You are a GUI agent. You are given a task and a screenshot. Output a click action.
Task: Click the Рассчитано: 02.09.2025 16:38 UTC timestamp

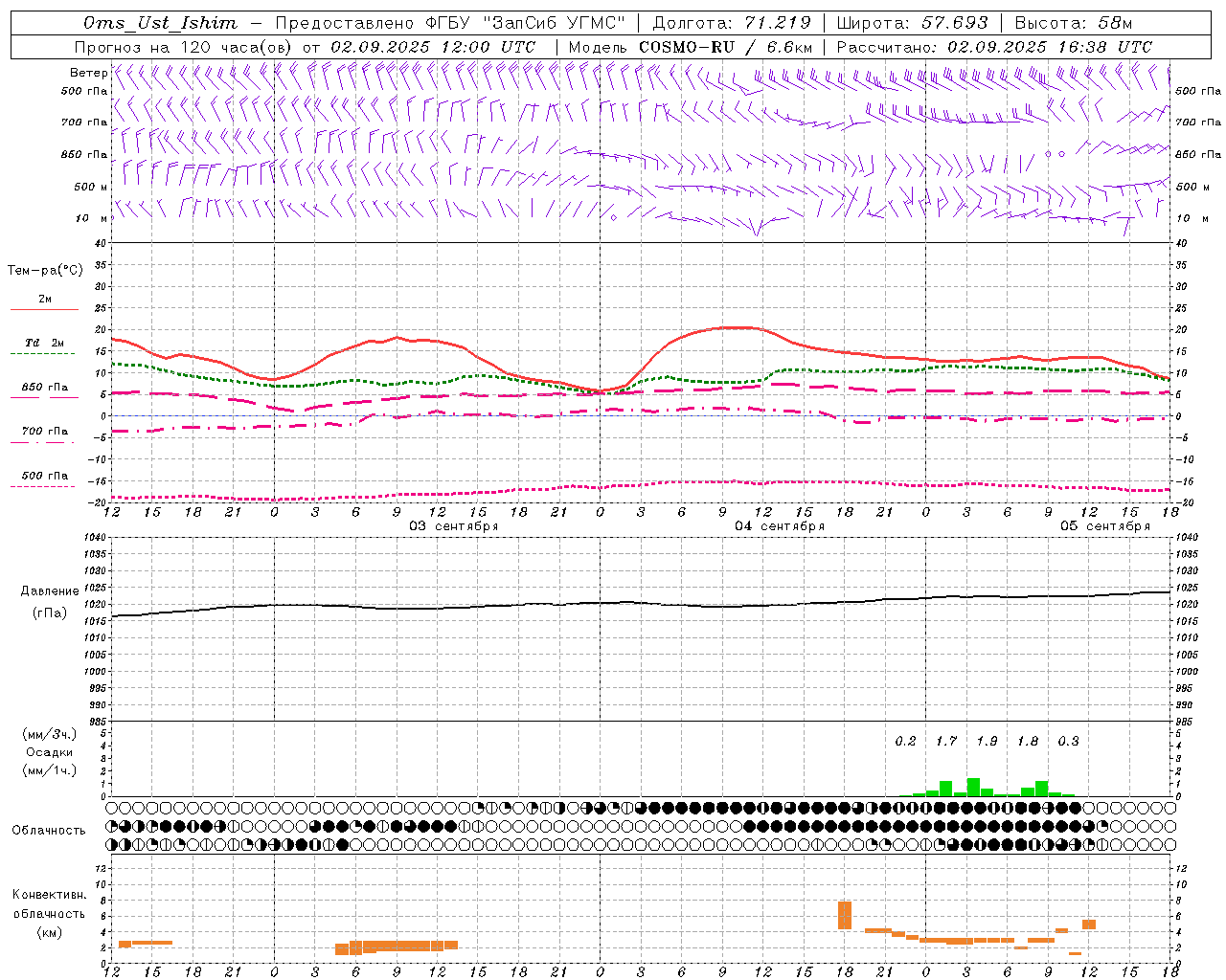pyautogui.click(x=994, y=47)
